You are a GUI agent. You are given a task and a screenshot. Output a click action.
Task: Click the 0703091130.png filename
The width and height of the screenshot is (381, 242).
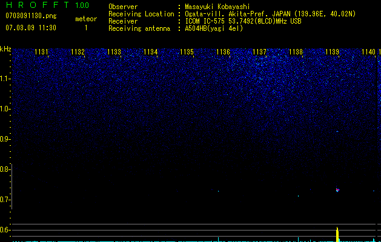[x=31, y=16]
